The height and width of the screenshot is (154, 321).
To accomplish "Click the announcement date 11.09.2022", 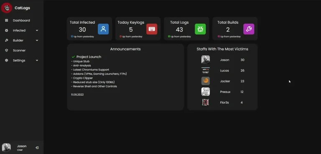I will point(77,95).
